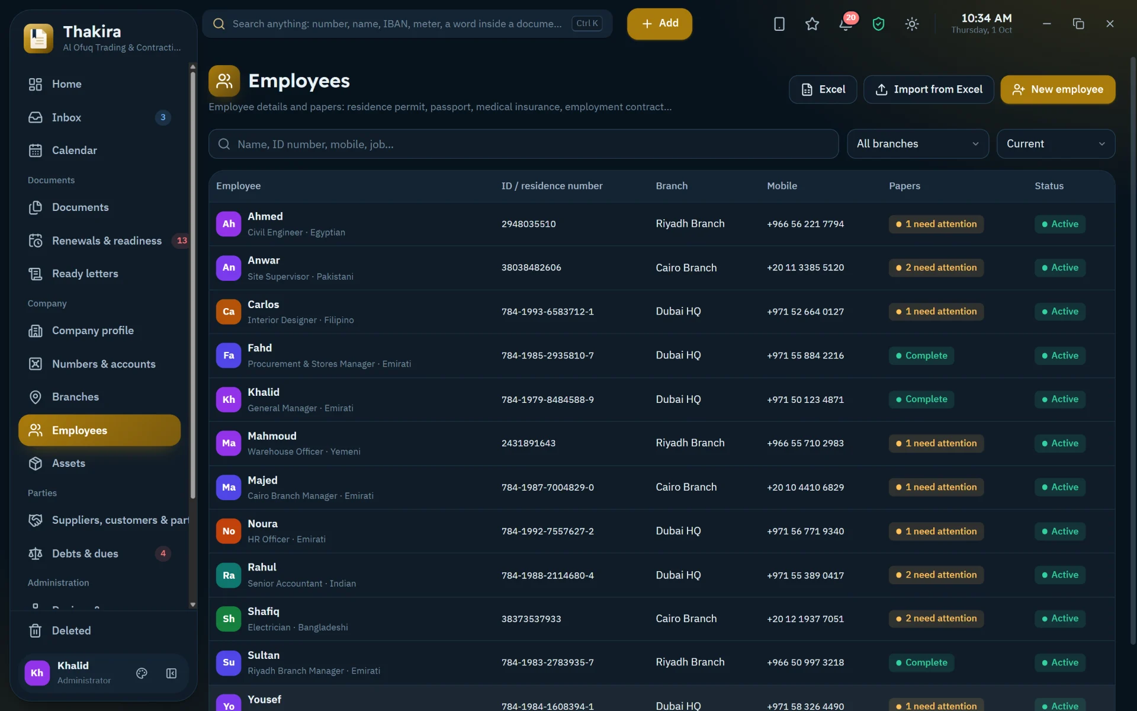Viewport: 1137px width, 711px height.
Task: Open the Current status filter dropdown
Action: coord(1055,144)
